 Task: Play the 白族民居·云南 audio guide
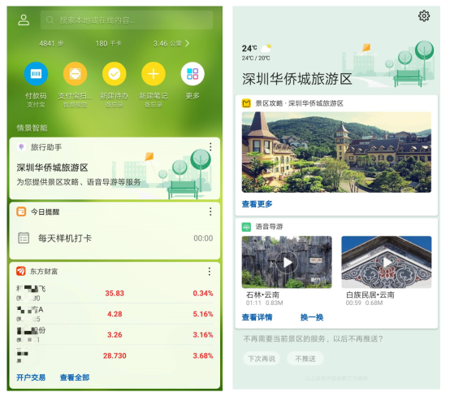(x=387, y=262)
